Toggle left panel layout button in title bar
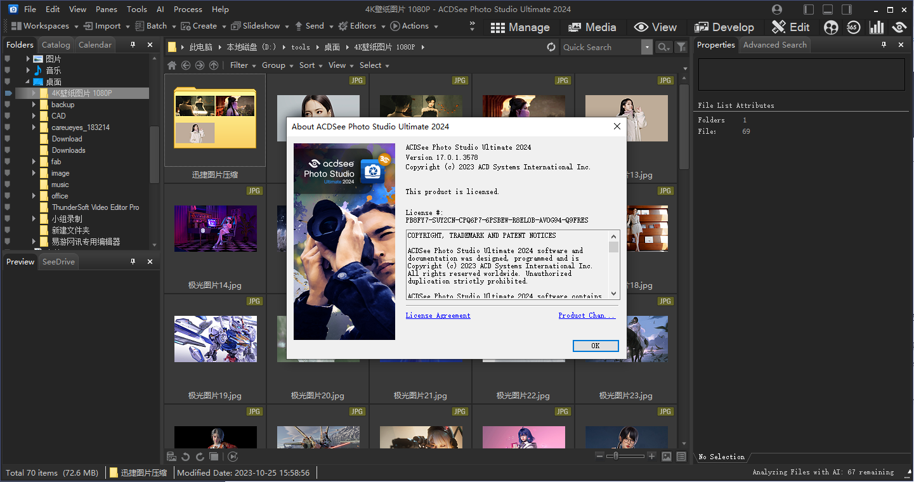914x482 pixels. point(809,10)
